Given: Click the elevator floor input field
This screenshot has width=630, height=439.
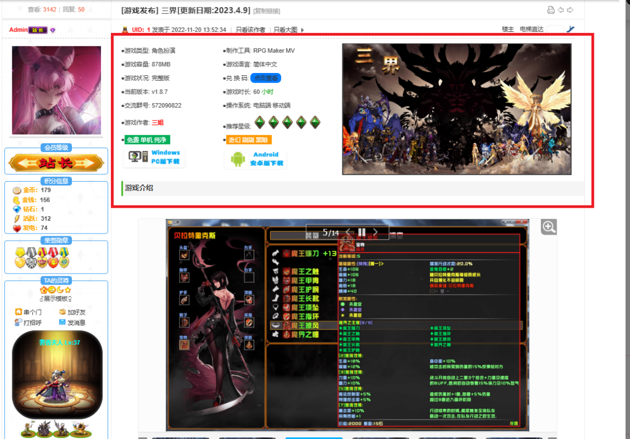Looking at the screenshot, I should tap(555, 29).
